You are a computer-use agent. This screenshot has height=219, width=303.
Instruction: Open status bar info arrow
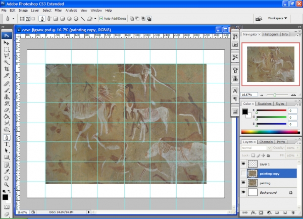[x=89, y=212]
